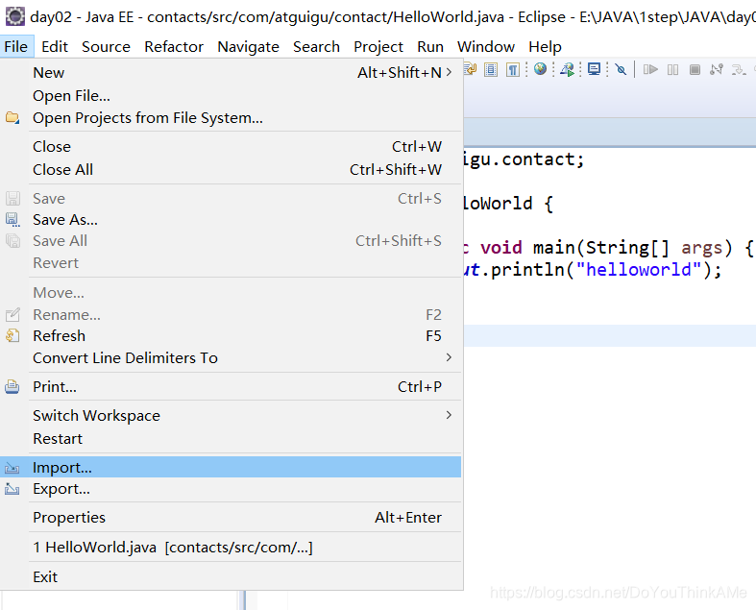The height and width of the screenshot is (610, 756).
Task: Click main(String[] in the code editor
Action: click(601, 248)
